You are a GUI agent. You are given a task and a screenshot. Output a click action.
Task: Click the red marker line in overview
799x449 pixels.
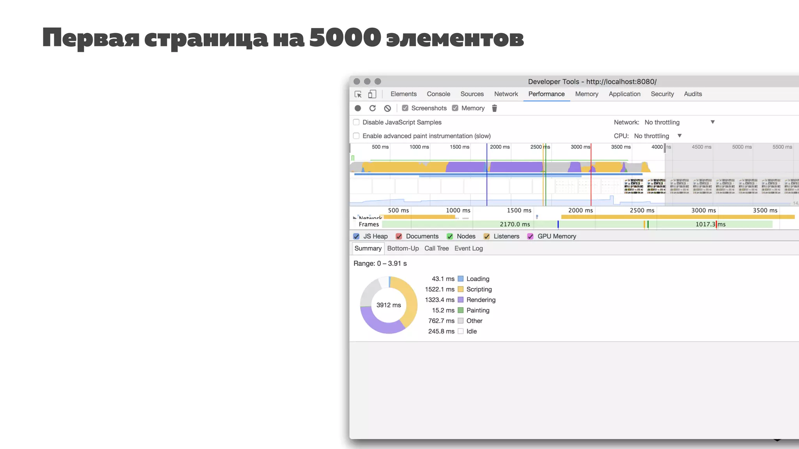pyautogui.click(x=591, y=175)
